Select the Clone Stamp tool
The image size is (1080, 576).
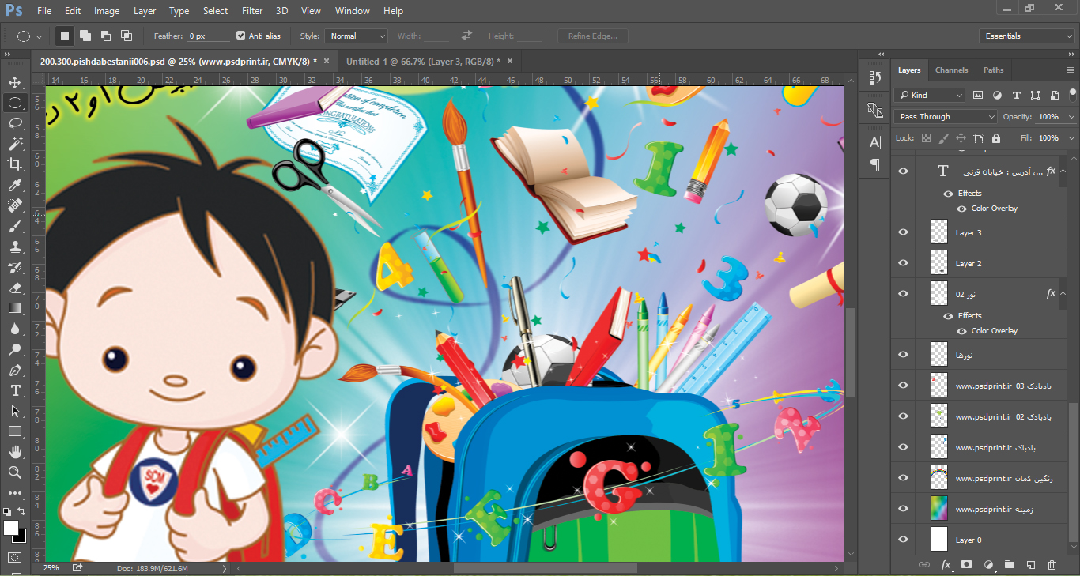14,247
